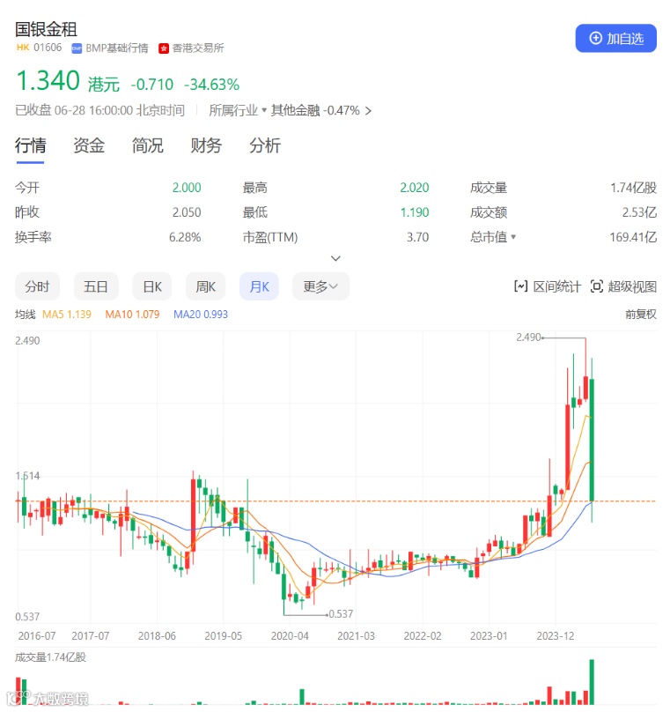Click the arrow next to 其他金融 -0.47%
Screen dimensions: 670x712
pos(368,111)
